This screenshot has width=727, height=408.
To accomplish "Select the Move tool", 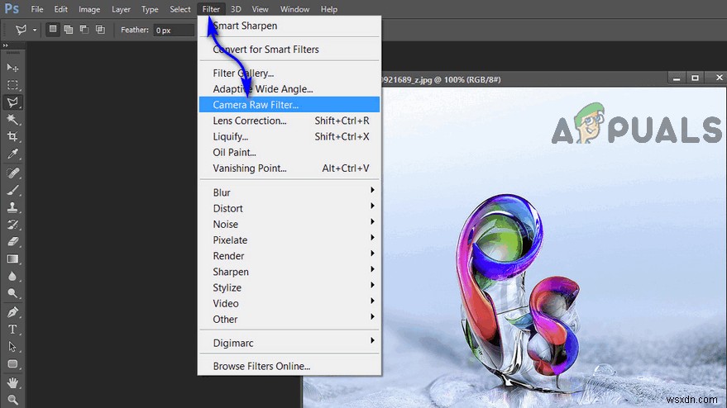I will pos(12,68).
